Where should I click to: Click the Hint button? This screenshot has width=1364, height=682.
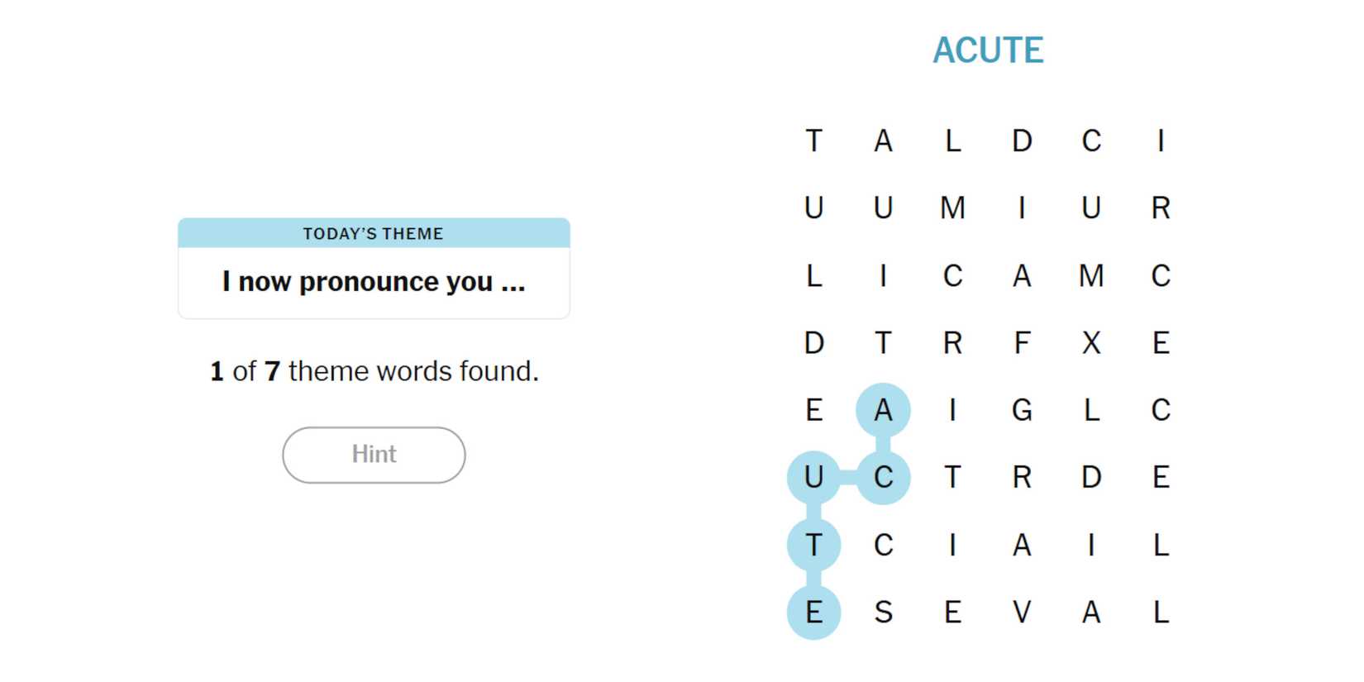[x=374, y=455]
